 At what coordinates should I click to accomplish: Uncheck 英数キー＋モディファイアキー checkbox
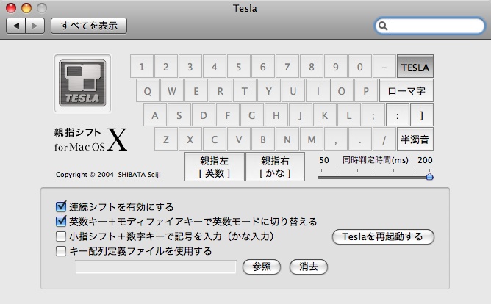tap(61, 222)
